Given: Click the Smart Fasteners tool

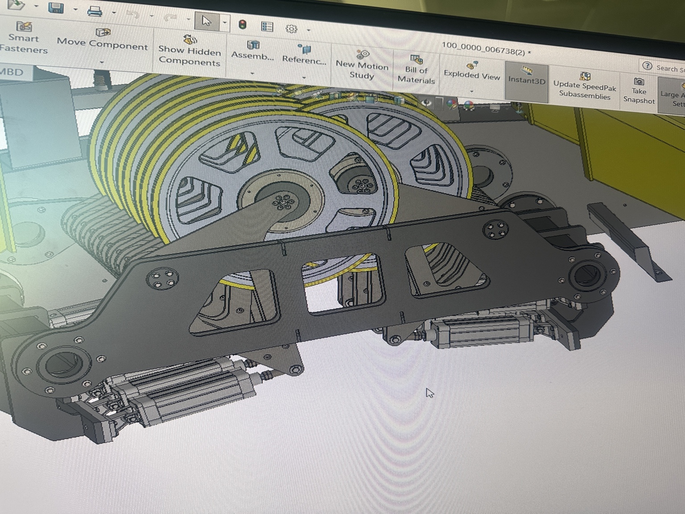Looking at the screenshot, I should 23,38.
